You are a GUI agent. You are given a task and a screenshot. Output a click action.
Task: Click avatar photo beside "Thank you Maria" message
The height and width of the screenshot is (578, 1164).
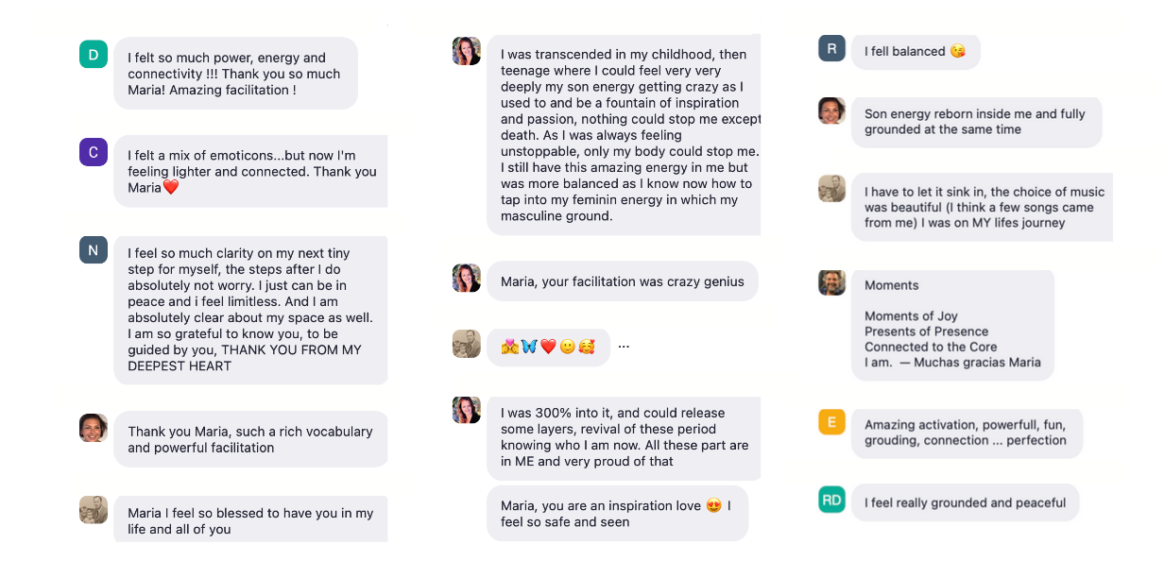point(94,428)
